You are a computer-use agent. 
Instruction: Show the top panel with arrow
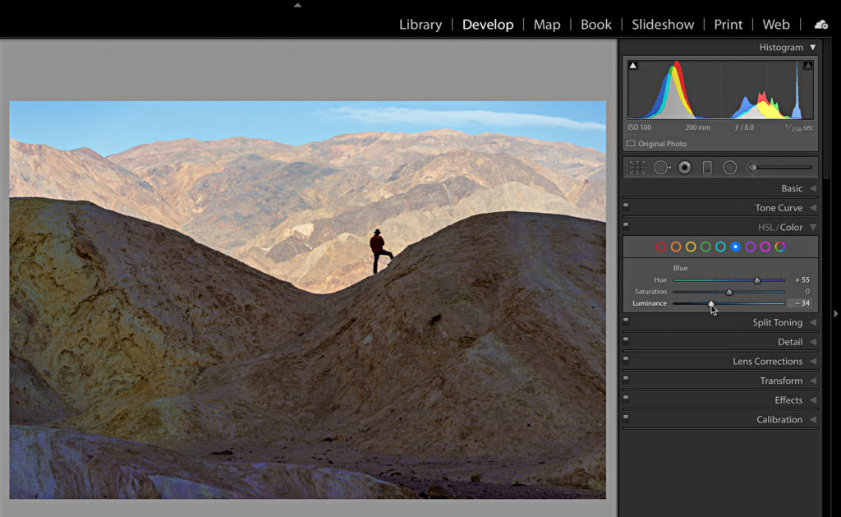(x=297, y=6)
